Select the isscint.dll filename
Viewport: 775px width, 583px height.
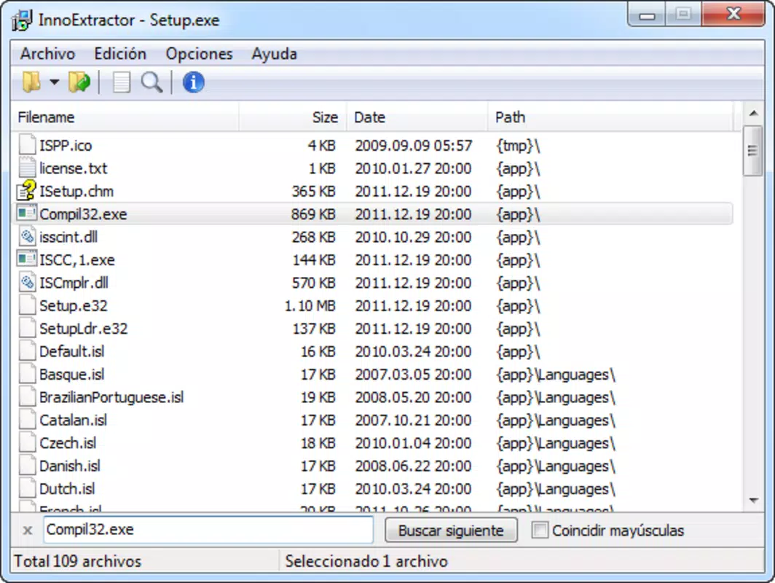68,237
